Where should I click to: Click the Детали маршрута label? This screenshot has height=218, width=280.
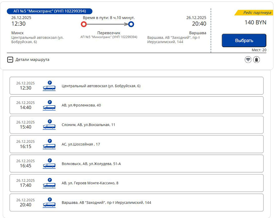point(32,59)
